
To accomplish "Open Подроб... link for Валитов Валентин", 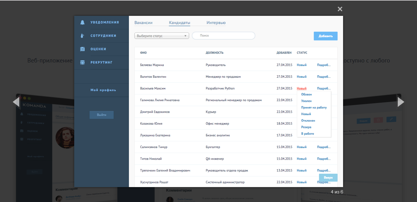I will click(324, 77).
